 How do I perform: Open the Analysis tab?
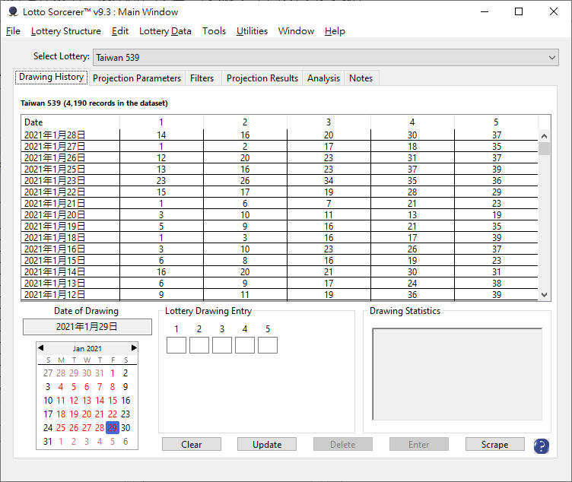pyautogui.click(x=323, y=78)
